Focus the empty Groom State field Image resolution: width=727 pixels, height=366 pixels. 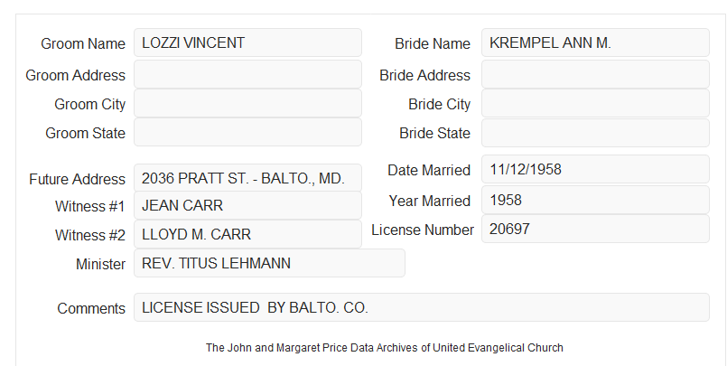click(x=247, y=132)
